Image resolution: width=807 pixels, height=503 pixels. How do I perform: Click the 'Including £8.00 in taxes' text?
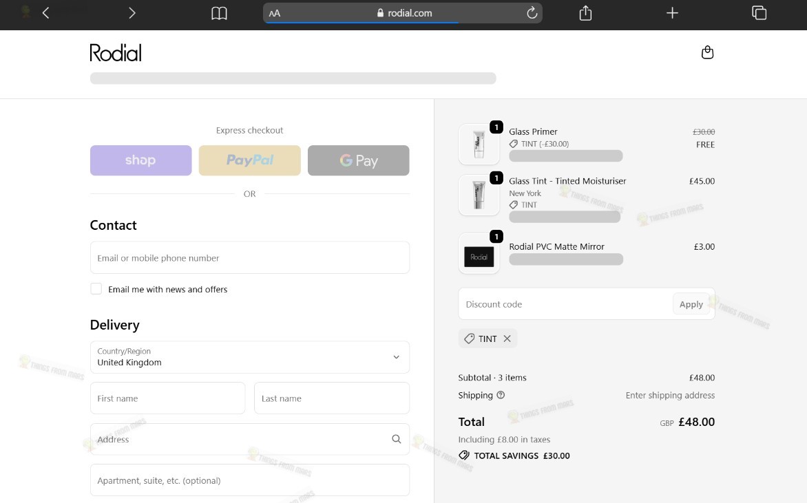504,439
